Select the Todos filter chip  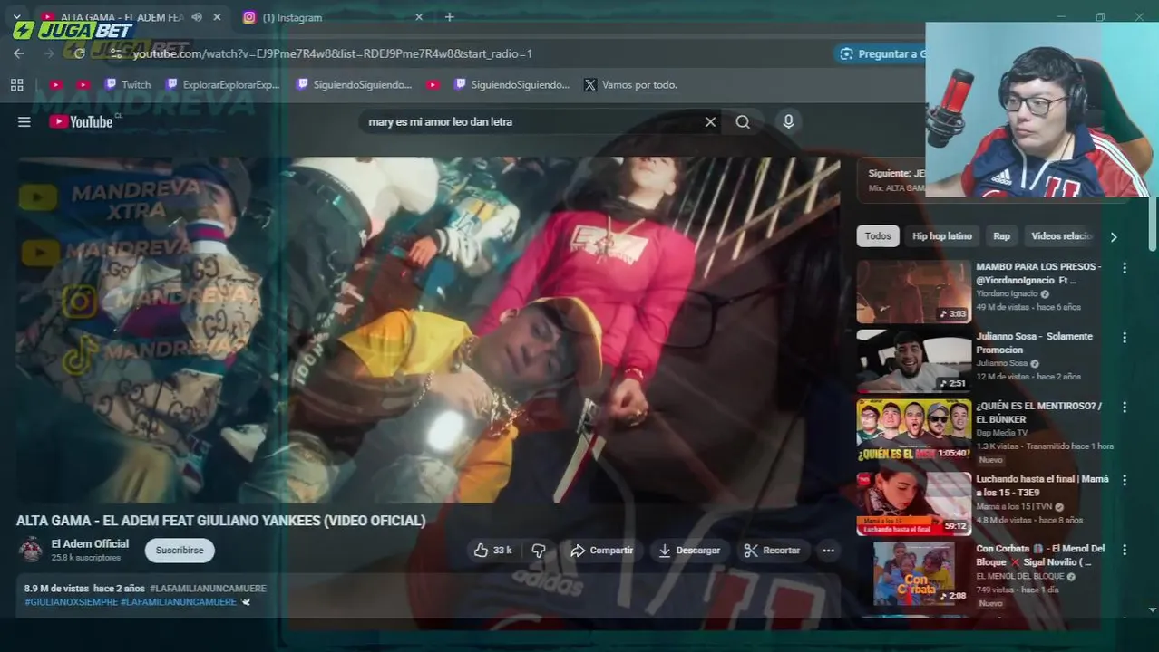[878, 235]
